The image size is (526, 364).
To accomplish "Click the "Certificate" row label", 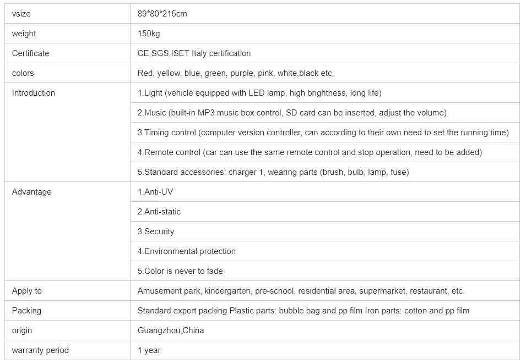I will click(30, 53).
